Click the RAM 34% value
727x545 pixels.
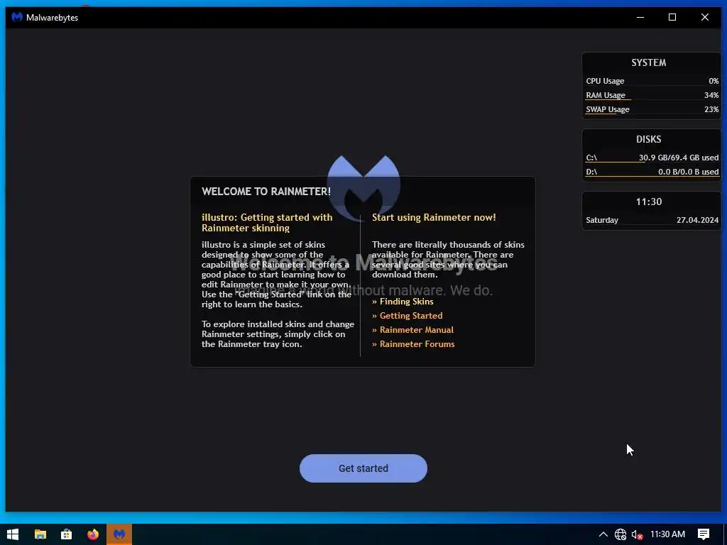(x=711, y=95)
